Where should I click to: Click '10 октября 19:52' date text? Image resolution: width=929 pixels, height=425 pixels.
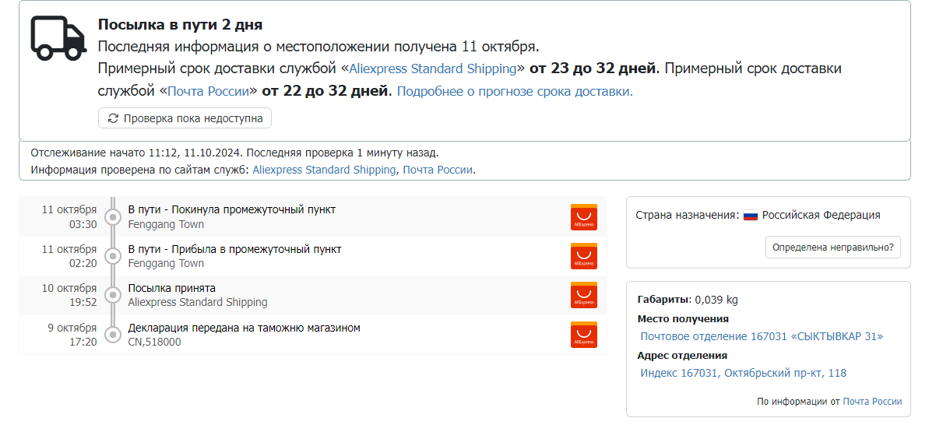(x=69, y=295)
